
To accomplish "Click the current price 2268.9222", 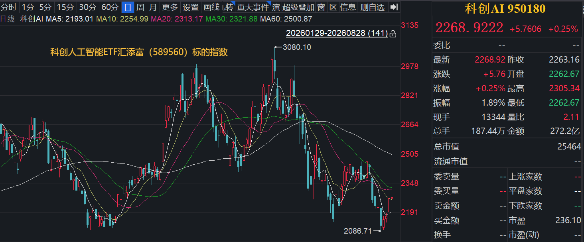I will click(x=469, y=28).
